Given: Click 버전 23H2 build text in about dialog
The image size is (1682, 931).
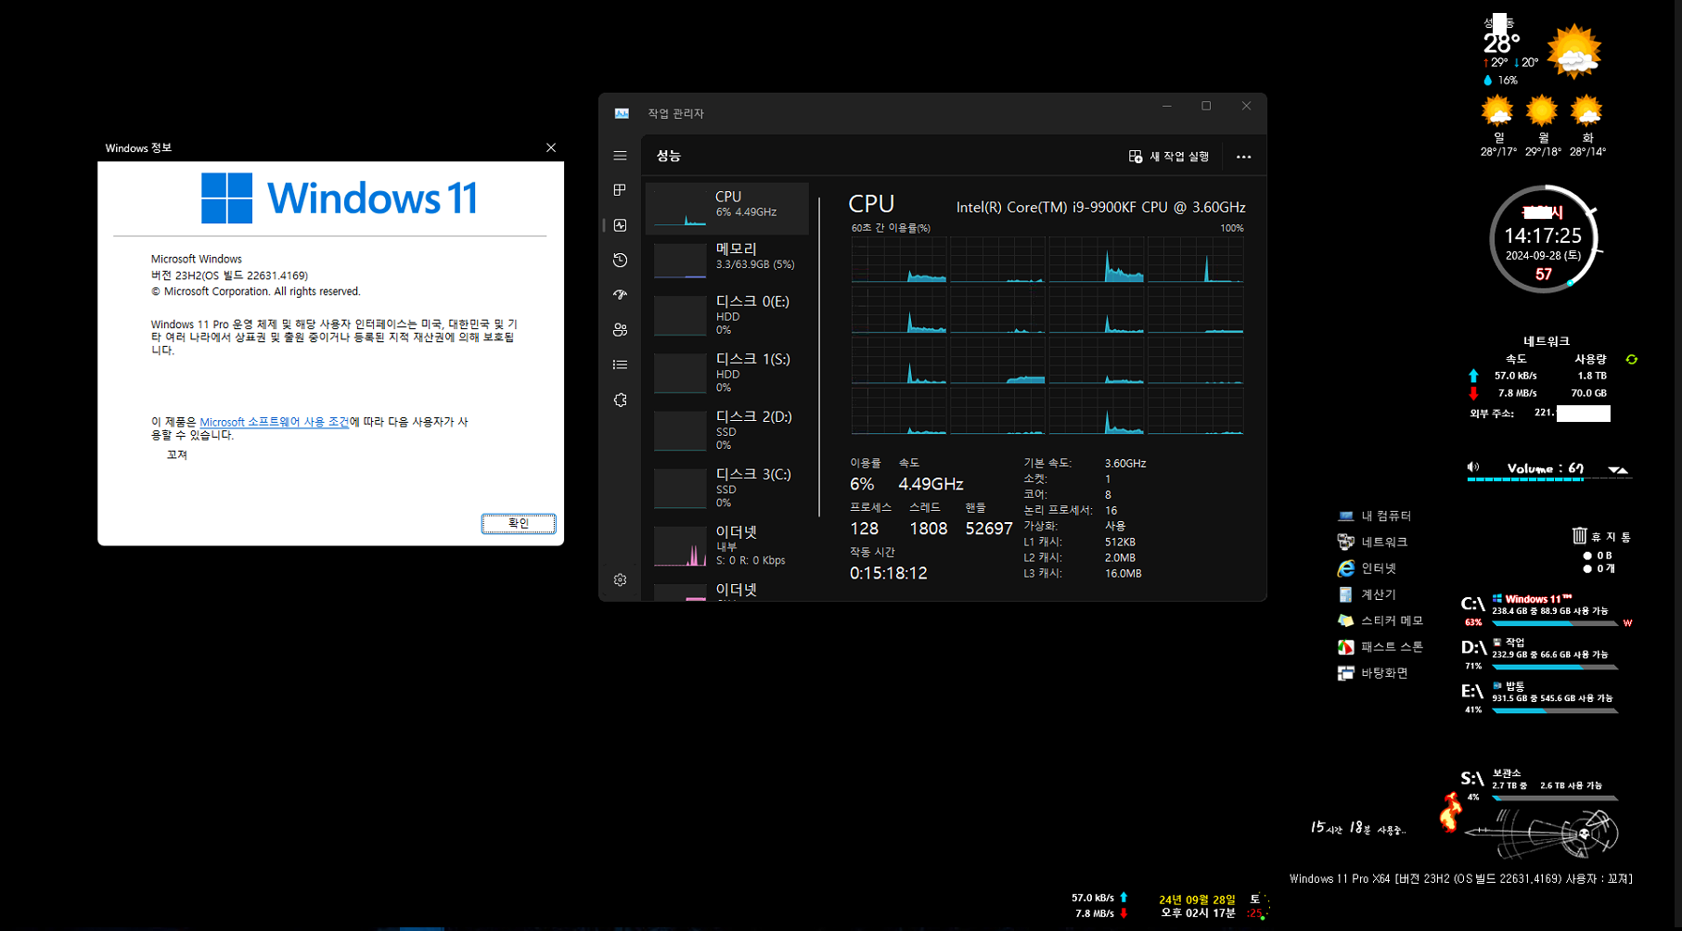Looking at the screenshot, I should pyautogui.click(x=229, y=275).
